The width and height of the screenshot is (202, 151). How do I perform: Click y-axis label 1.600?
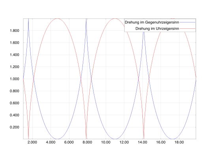pyautogui.click(x=15, y=43)
